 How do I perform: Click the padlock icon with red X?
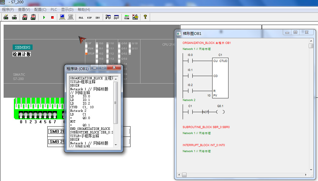pos(135,17)
